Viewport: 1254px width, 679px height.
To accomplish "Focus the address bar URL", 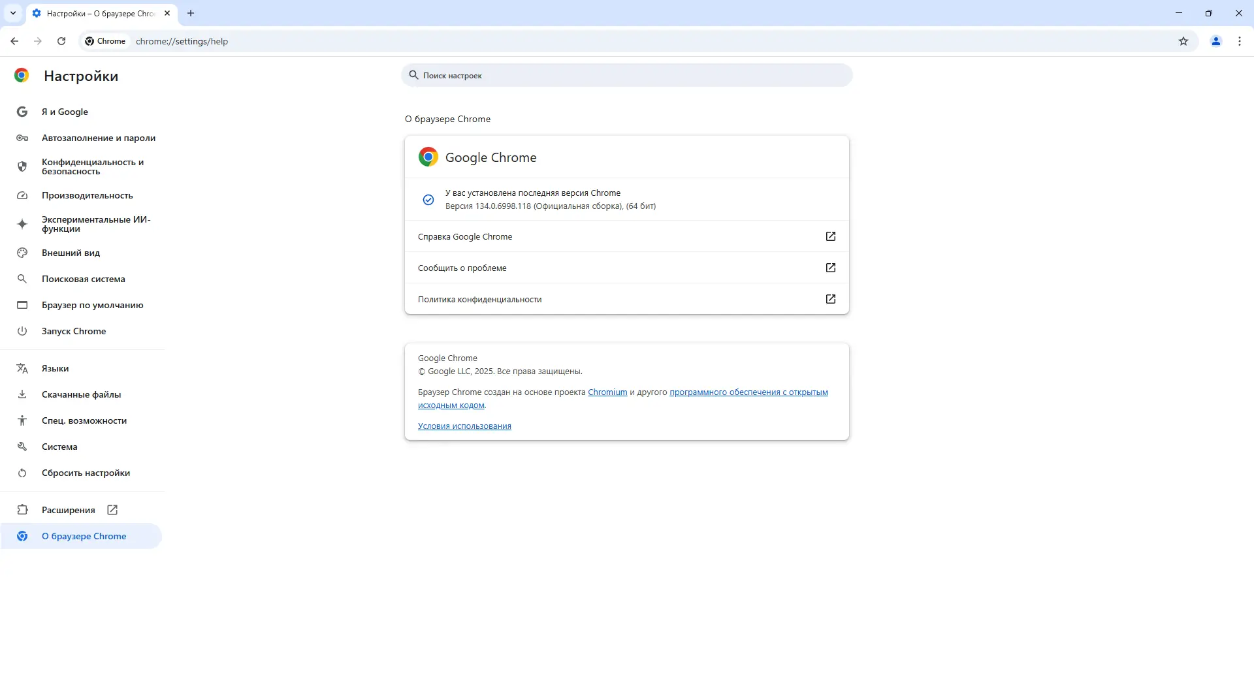I will pos(182,41).
